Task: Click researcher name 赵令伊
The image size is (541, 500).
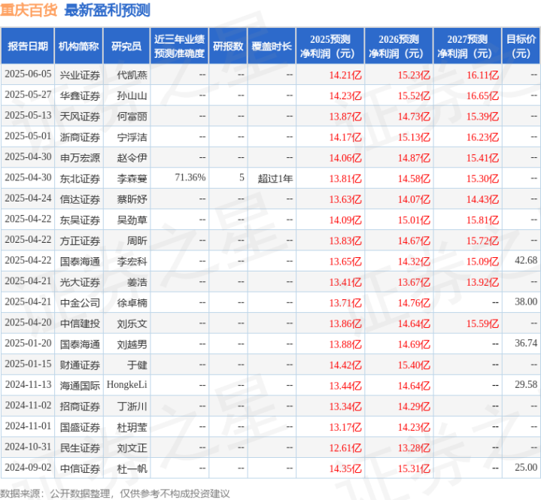Action: click(132, 158)
